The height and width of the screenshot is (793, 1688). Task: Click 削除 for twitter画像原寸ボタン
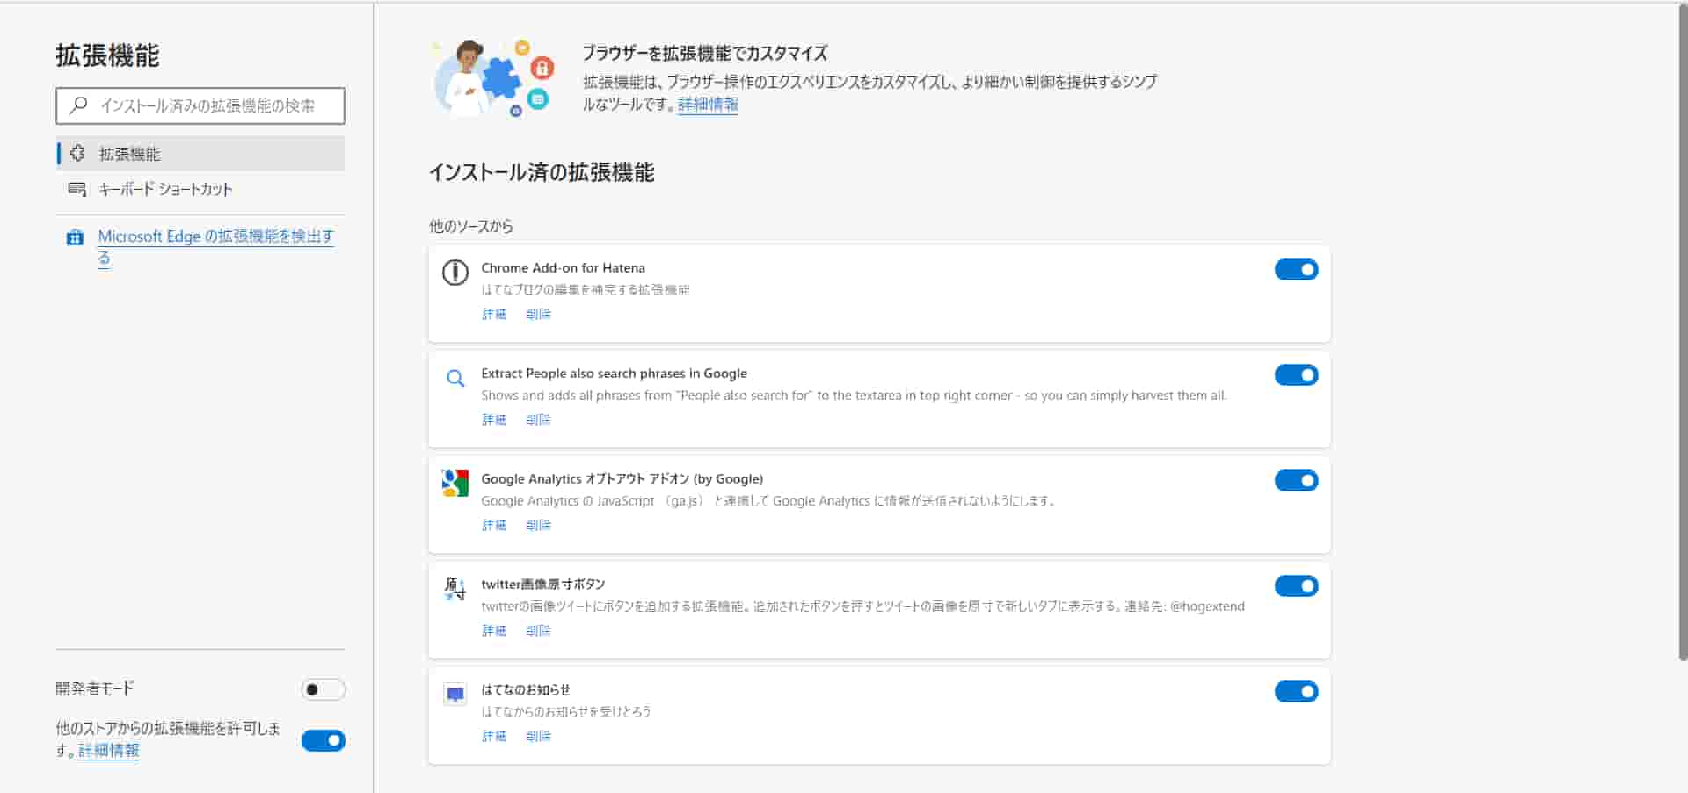(x=538, y=630)
